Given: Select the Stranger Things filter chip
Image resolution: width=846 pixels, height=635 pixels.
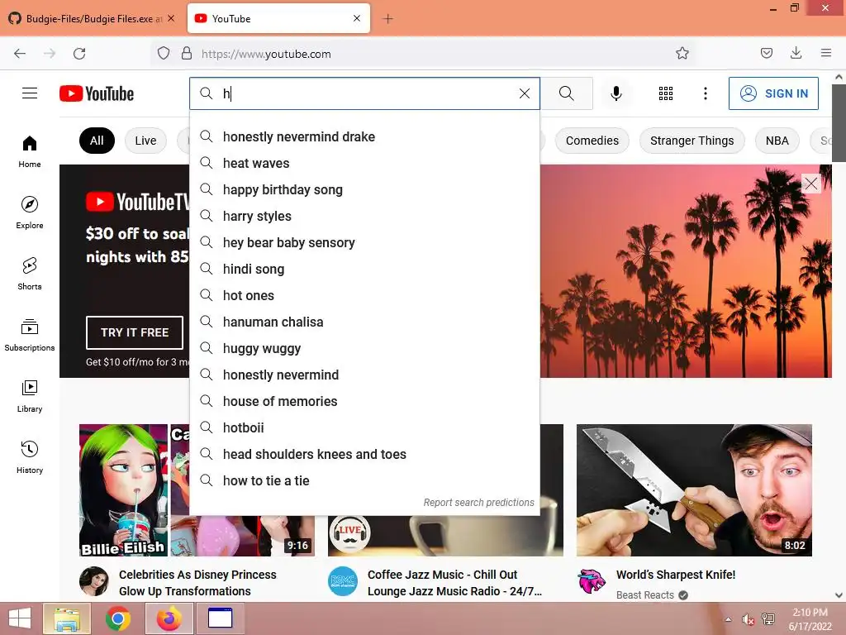Looking at the screenshot, I should point(692,141).
